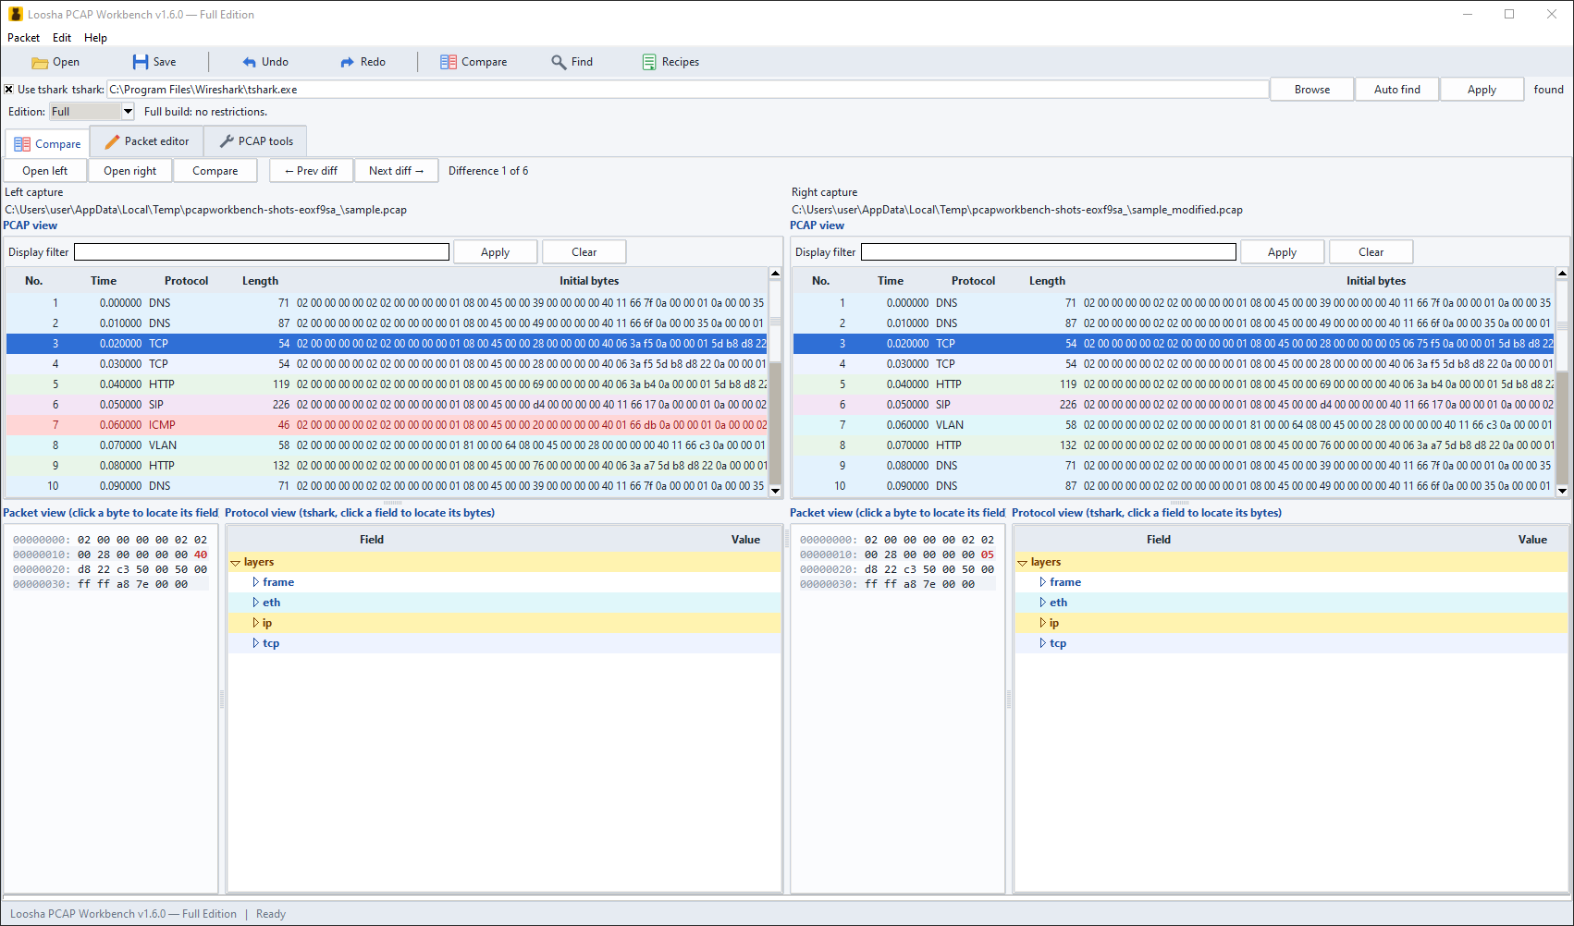The height and width of the screenshot is (926, 1574).
Task: Click the Protocol column header in left capture
Action: [x=186, y=281]
